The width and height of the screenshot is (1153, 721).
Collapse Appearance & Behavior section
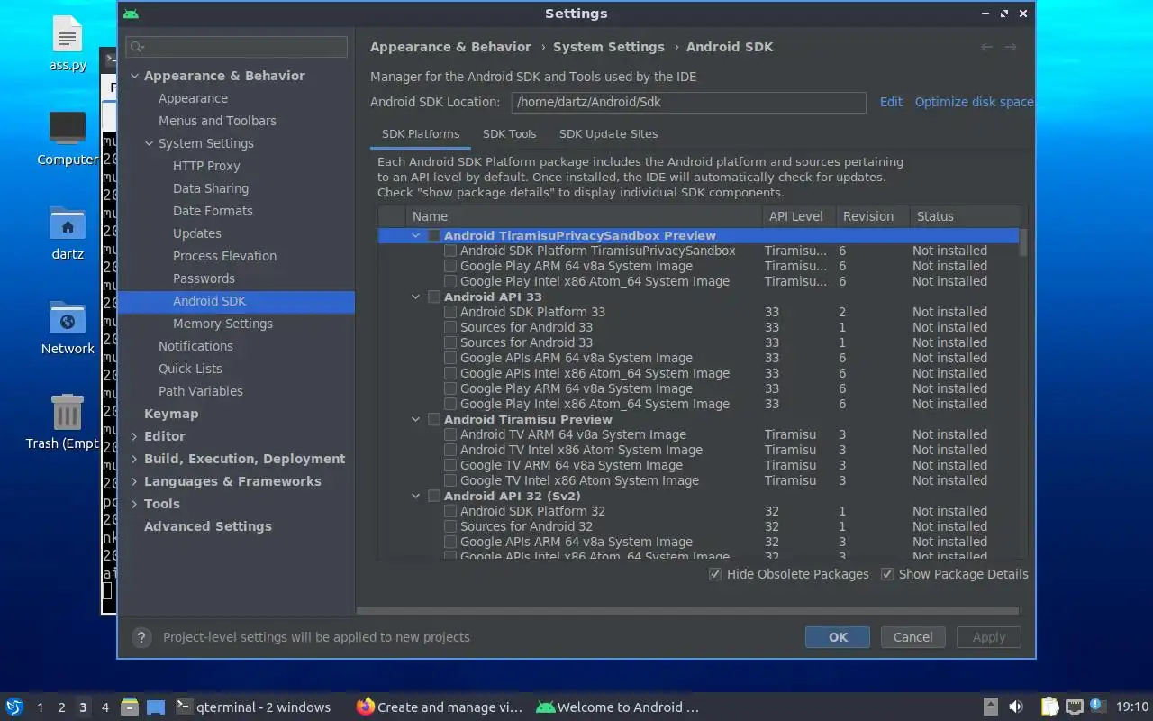coord(134,76)
